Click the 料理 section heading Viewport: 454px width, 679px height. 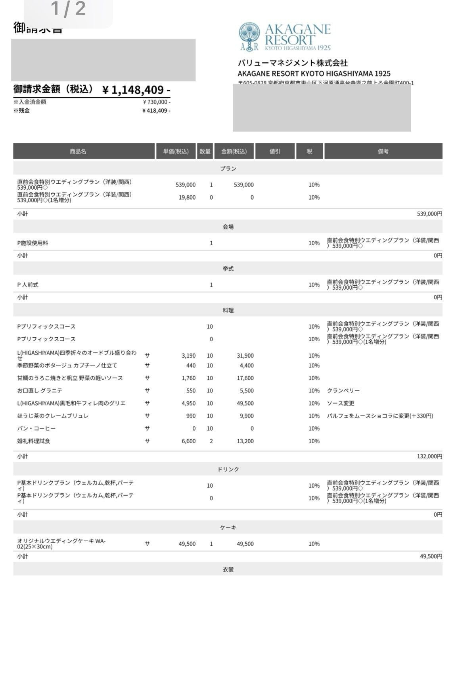228,310
